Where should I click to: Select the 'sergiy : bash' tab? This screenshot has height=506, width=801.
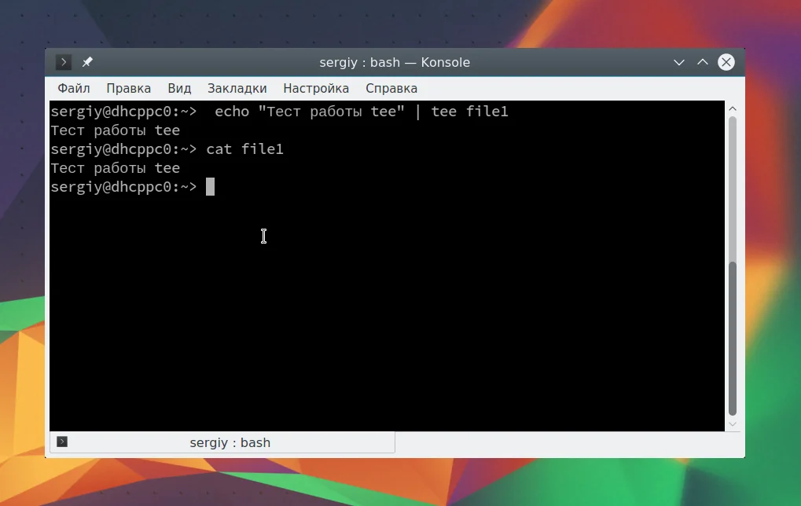222,442
